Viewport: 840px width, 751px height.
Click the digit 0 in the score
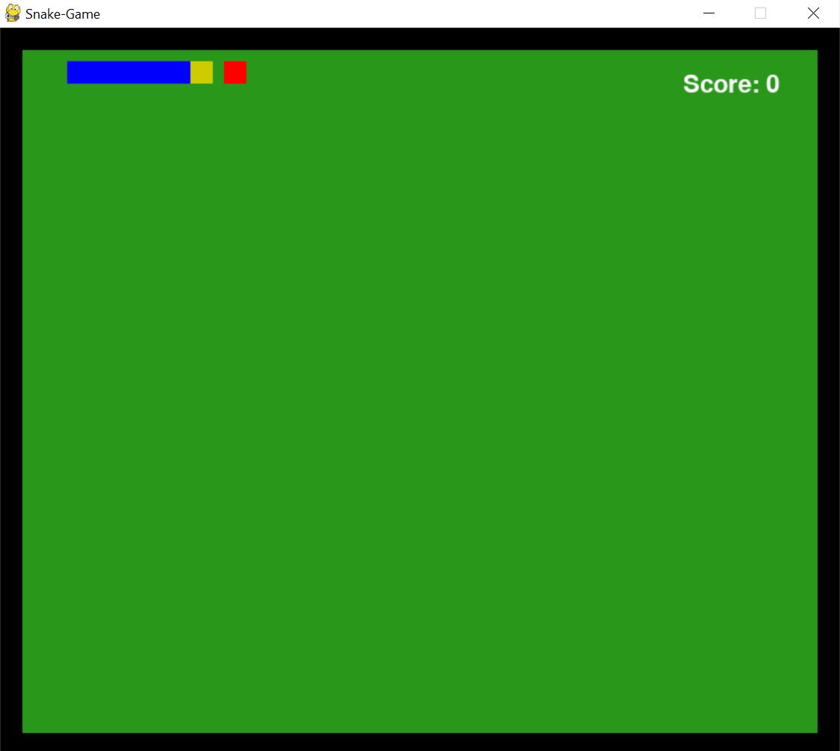(x=772, y=84)
